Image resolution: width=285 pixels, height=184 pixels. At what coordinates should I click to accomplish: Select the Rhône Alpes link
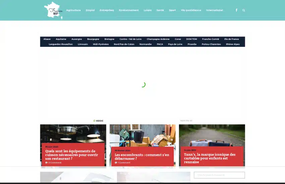coord(233,44)
